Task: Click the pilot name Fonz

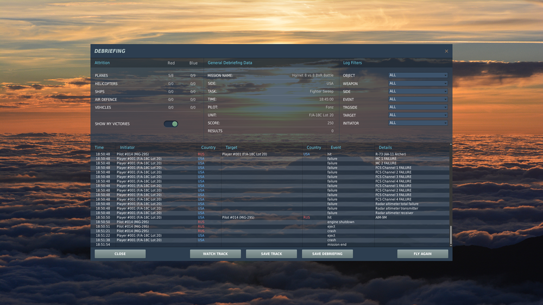Action: (x=330, y=107)
